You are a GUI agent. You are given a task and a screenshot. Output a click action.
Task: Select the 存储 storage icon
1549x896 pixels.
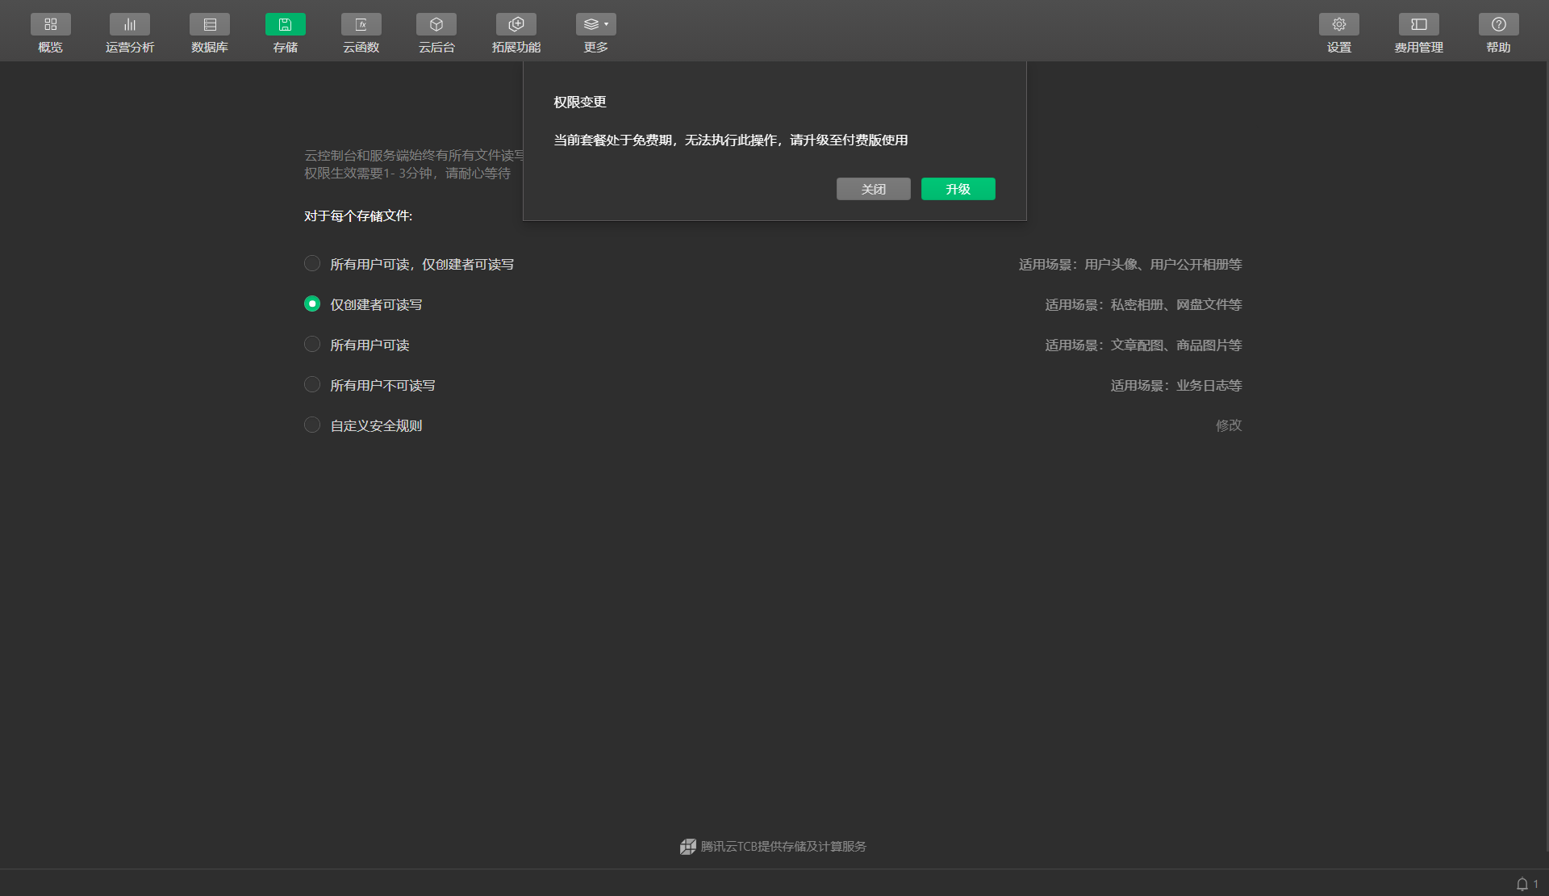[285, 25]
